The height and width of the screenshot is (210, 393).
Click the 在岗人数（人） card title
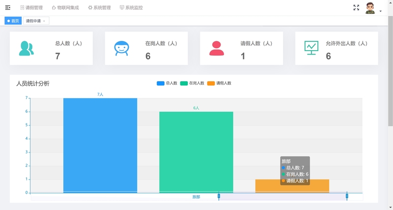point(162,43)
